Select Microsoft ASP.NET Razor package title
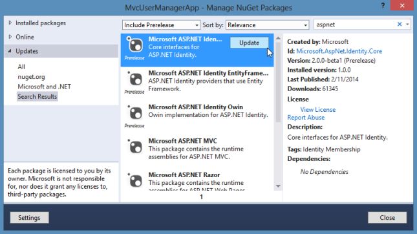The height and width of the screenshot is (234, 417). (184, 175)
